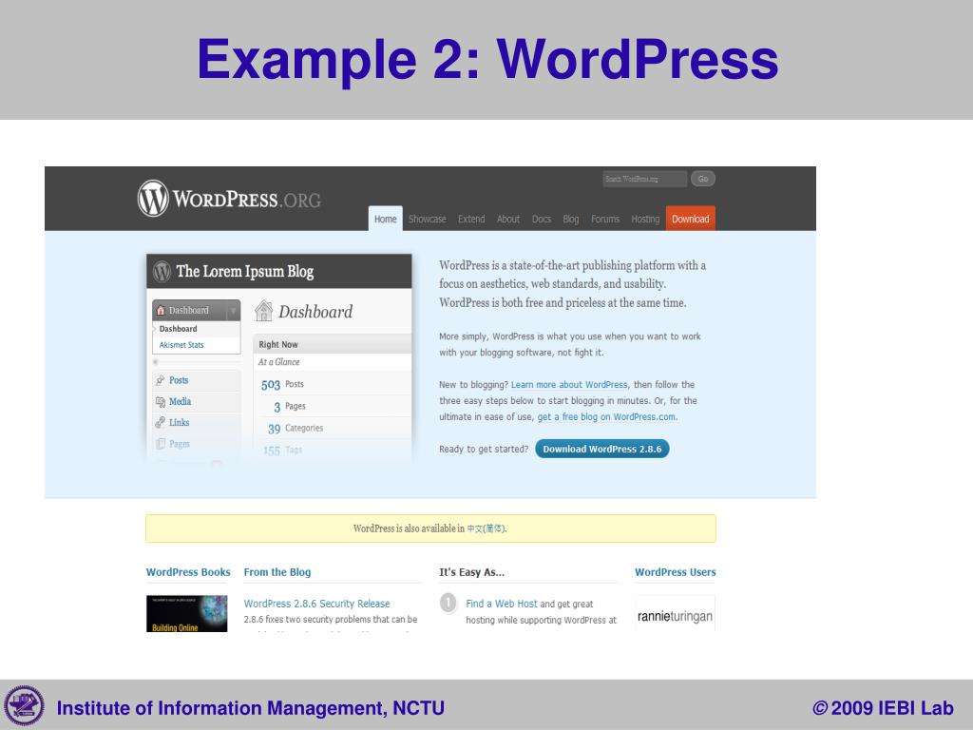The image size is (973, 730).
Task: Click the Chinese language availability link
Action: click(x=486, y=528)
